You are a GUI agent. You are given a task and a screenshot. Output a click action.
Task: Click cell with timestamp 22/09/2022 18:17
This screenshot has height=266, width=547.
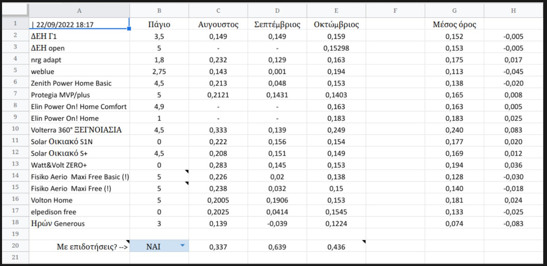(x=79, y=24)
